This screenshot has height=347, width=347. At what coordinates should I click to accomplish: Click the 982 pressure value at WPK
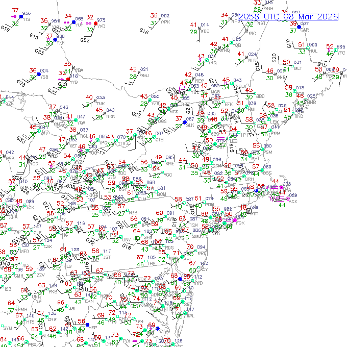coord(165,16)
